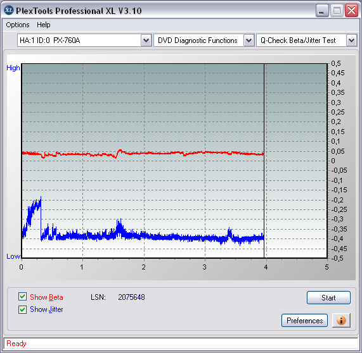Close PlexTools Professional XL window

351,11
